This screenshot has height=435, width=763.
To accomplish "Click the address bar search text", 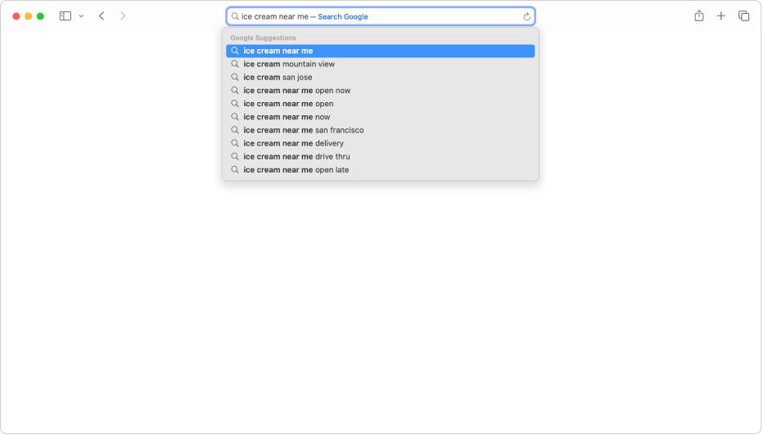I will pyautogui.click(x=275, y=16).
